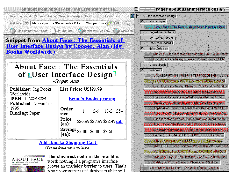This screenshot has height=172, width=229.
Task: Click the Internet Explorer logo icon
Action: (x=132, y=16)
